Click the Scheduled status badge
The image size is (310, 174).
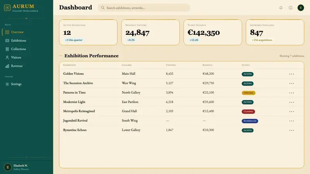pyautogui.click(x=250, y=121)
